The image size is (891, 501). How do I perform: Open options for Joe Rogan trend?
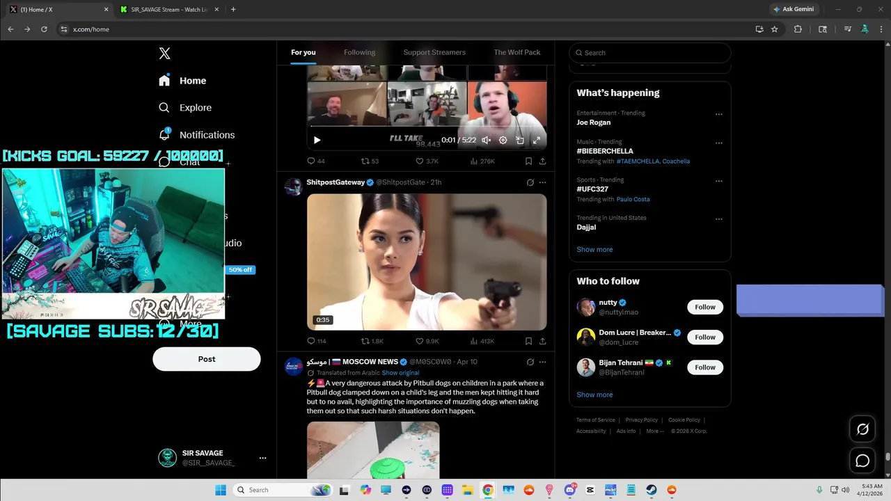[719, 115]
